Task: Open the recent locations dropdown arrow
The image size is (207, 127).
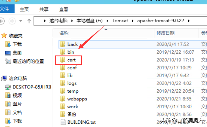Action: click(21, 21)
